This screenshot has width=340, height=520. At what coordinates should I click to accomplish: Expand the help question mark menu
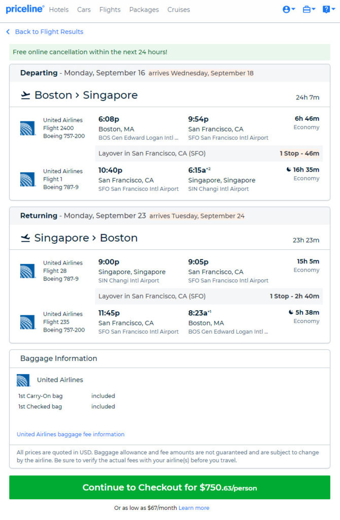click(328, 9)
